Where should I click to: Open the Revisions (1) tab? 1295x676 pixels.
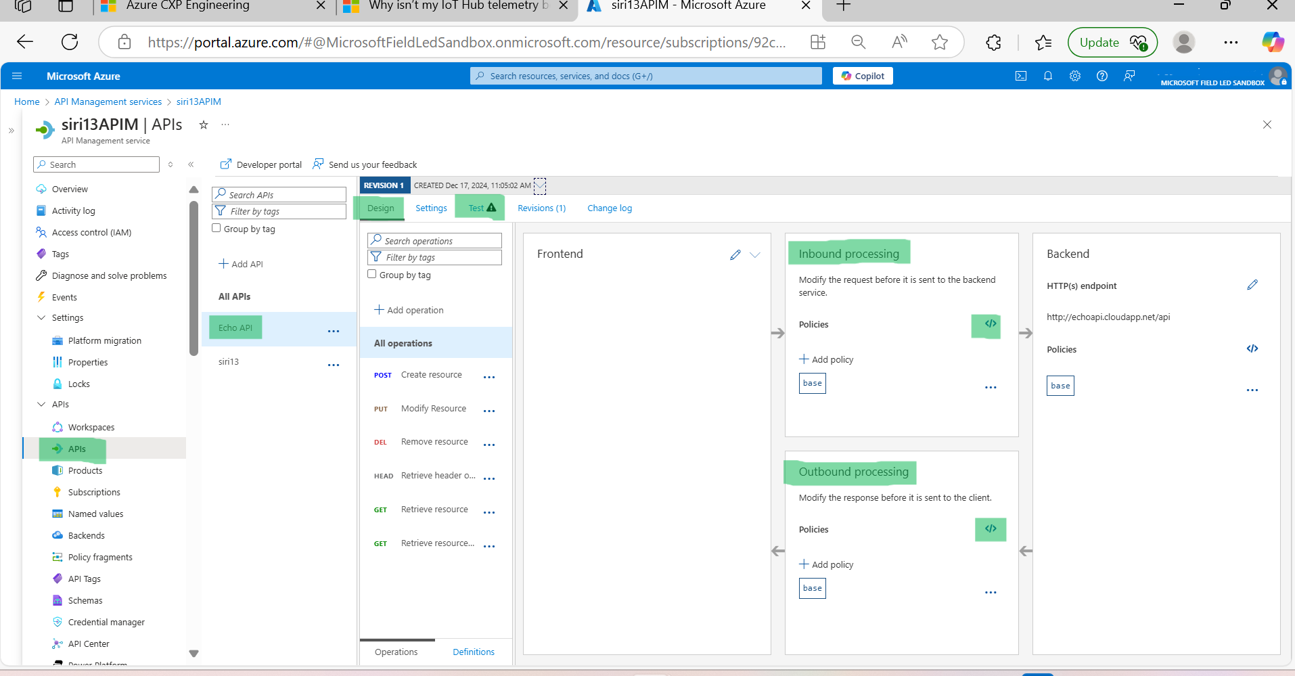(x=541, y=208)
